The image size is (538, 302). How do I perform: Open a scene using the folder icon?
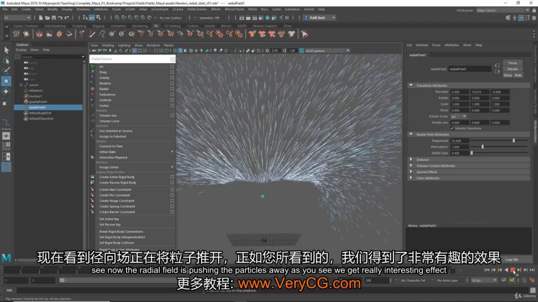47,17
